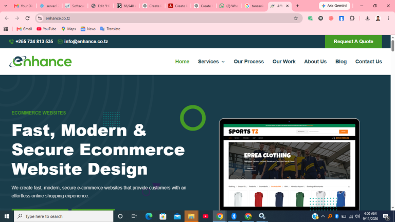This screenshot has height=222, width=395.
Task: Open the Chrome extensions puzzle icon
Action: [352, 18]
